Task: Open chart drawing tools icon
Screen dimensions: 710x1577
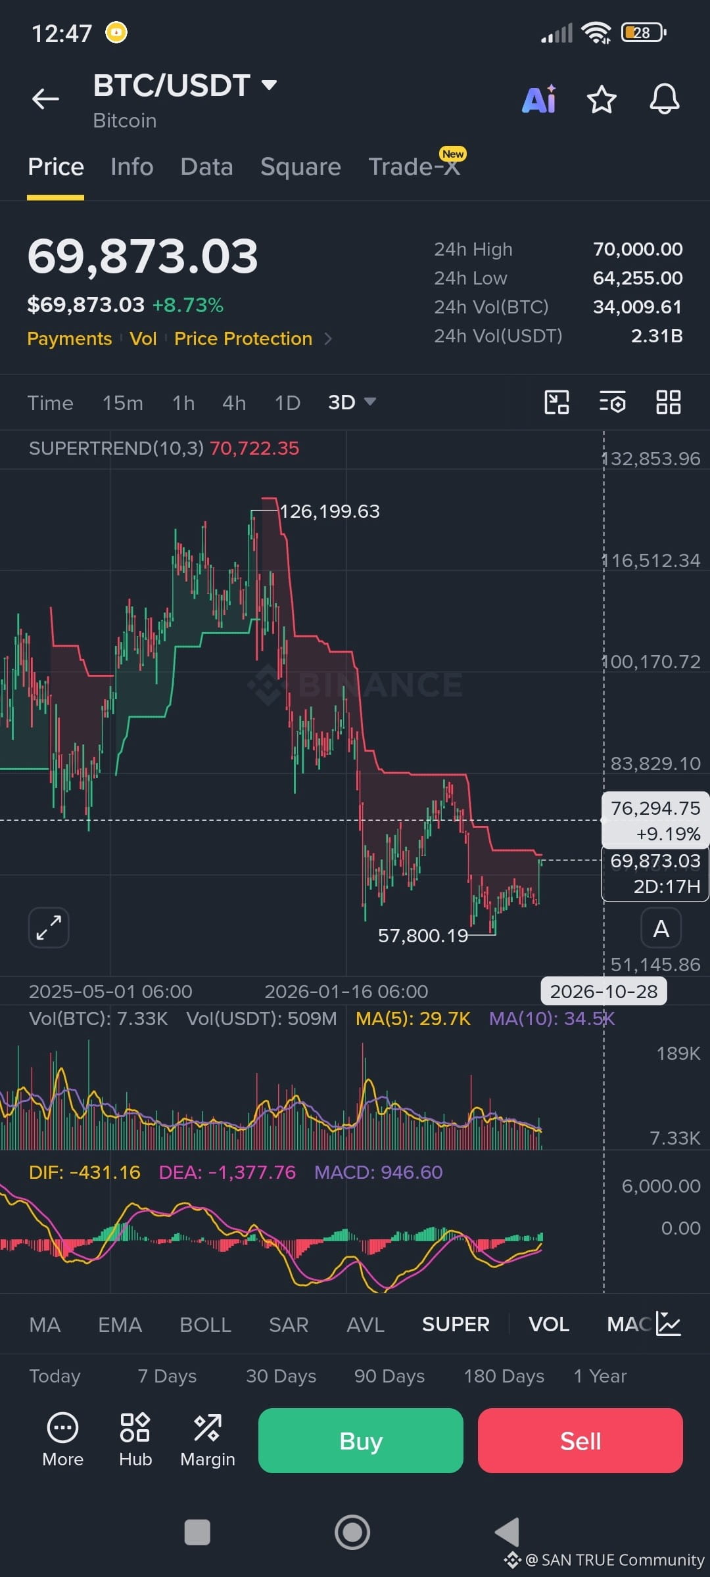Action: 557,402
